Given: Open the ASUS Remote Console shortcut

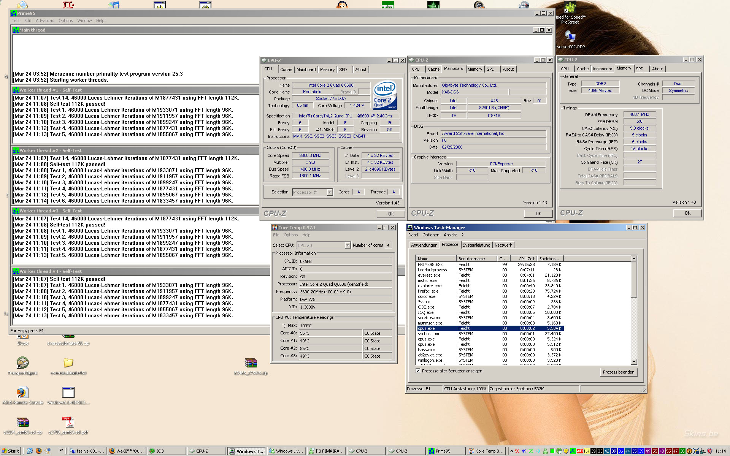Looking at the screenshot, I should 23,393.
